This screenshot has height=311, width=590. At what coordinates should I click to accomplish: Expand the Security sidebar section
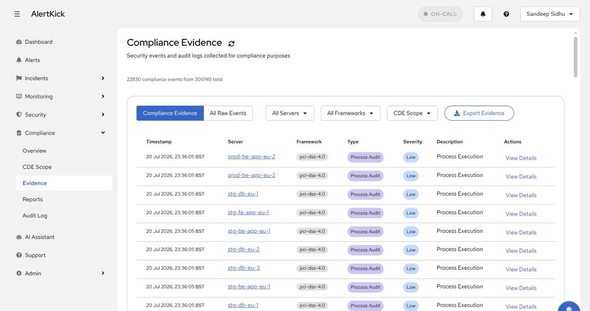tap(103, 114)
